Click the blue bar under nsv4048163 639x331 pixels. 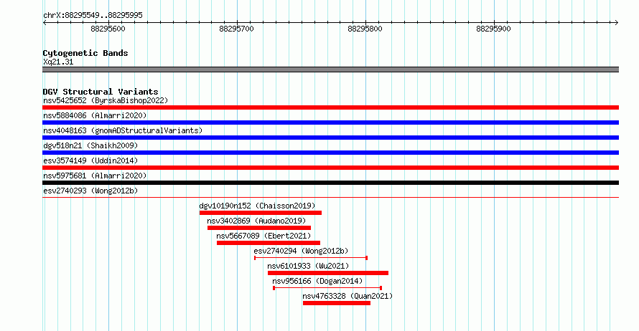click(x=330, y=138)
